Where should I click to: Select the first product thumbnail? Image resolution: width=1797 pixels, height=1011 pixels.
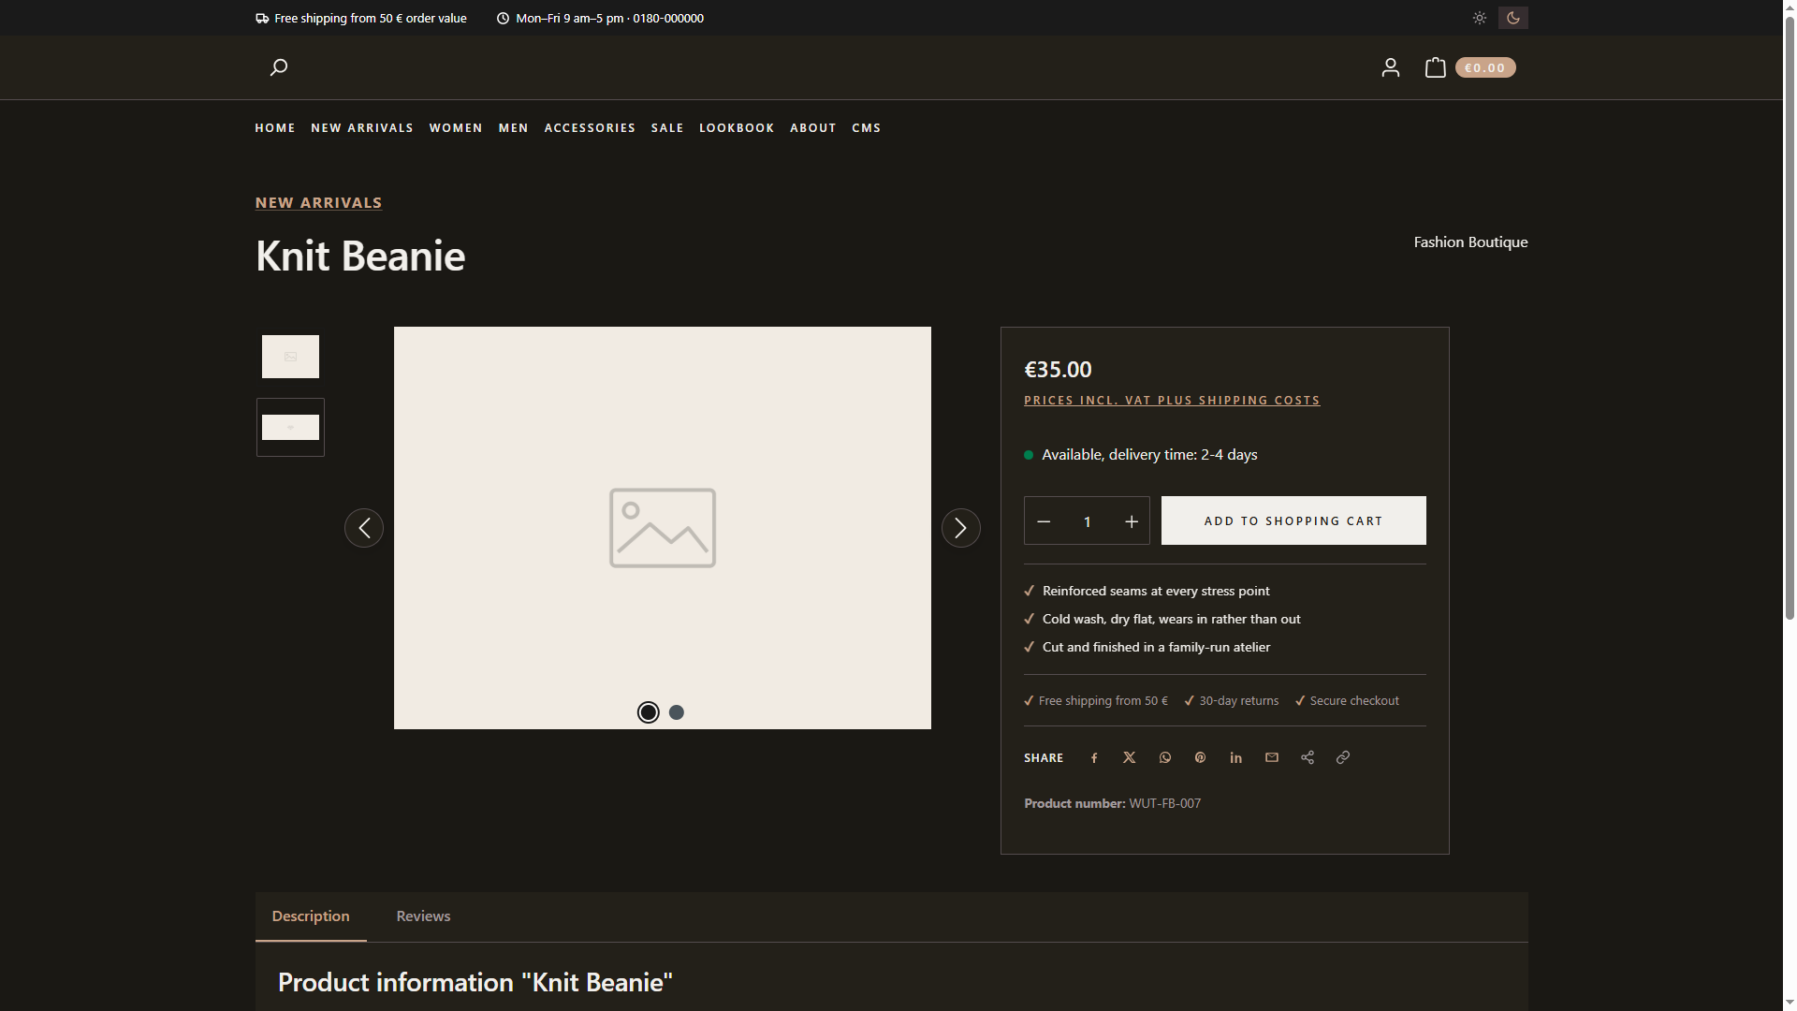tap(290, 357)
